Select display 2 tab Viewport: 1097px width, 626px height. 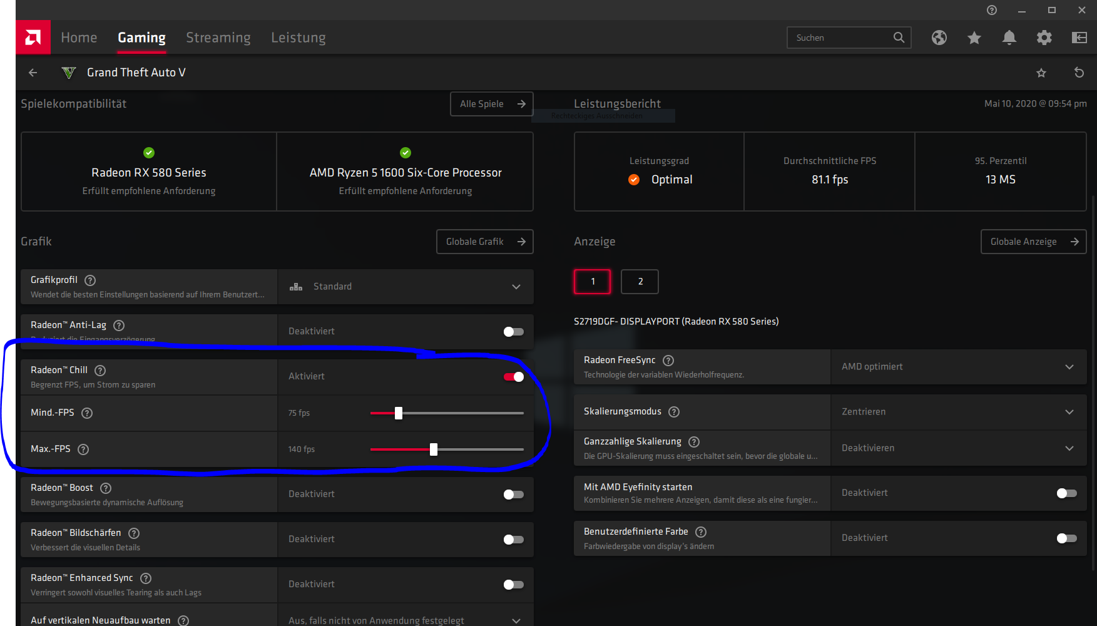[x=640, y=282]
